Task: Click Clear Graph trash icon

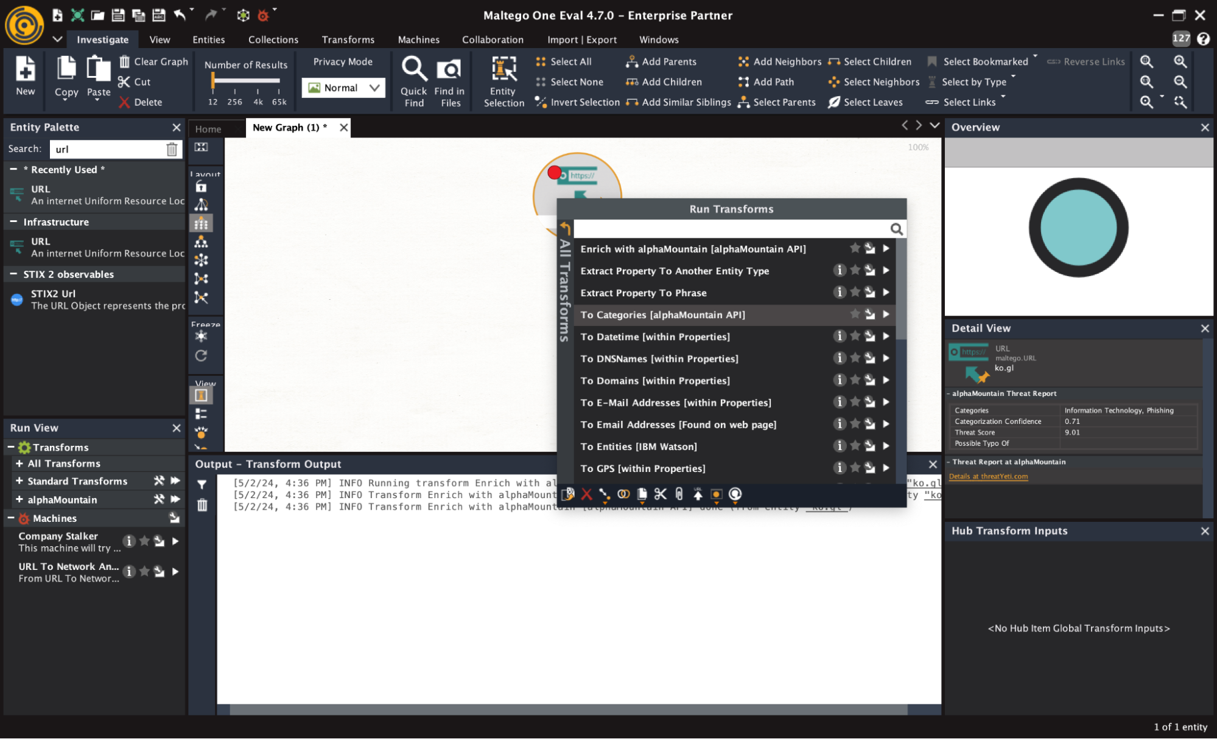Action: (124, 61)
